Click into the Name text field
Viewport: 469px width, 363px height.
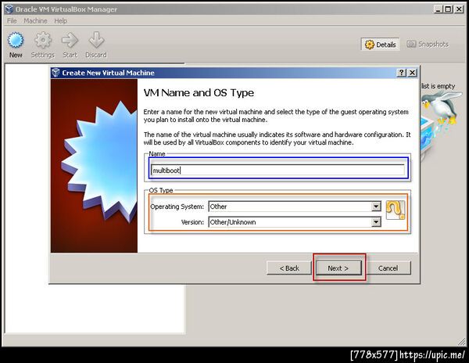click(x=277, y=171)
